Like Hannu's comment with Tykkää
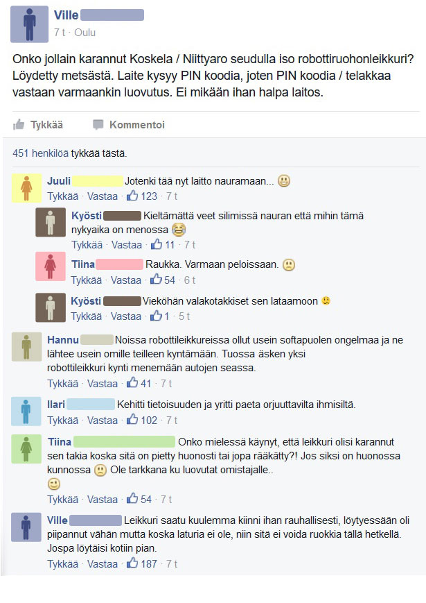 [62, 384]
